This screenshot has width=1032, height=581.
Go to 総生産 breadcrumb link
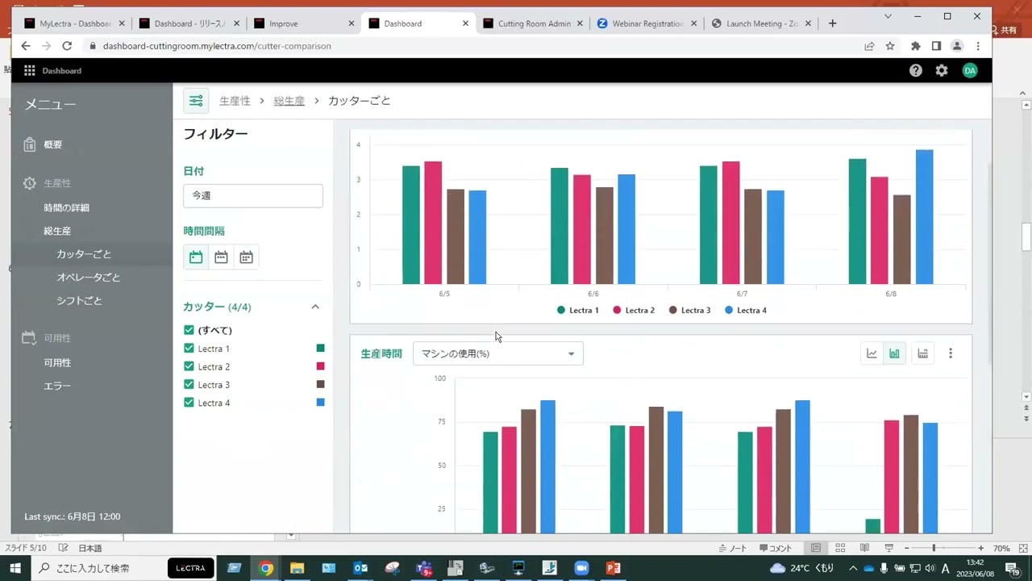[x=289, y=101]
